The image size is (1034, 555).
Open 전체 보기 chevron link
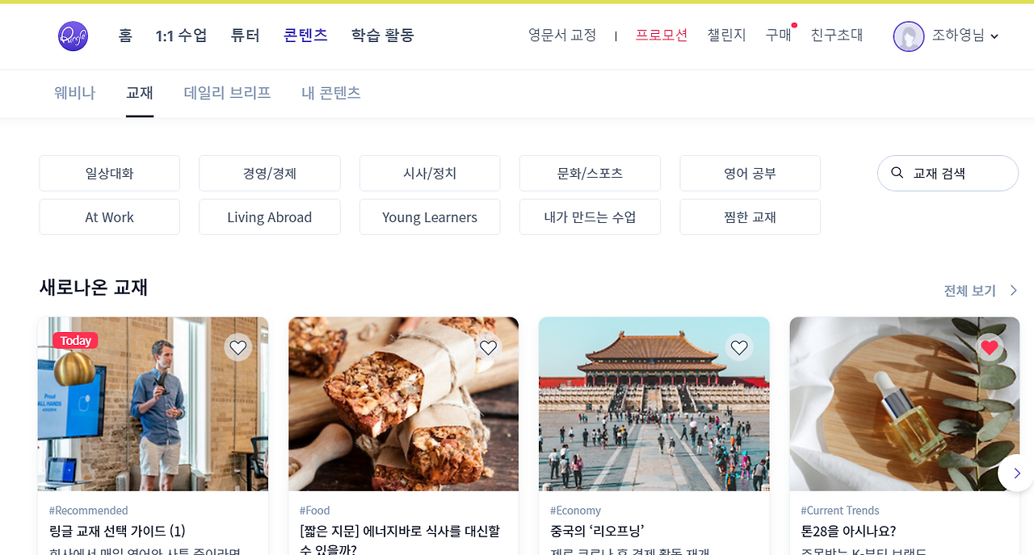tap(981, 291)
